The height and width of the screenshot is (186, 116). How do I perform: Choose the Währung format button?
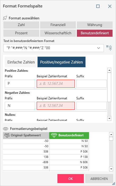click(x=95, y=25)
